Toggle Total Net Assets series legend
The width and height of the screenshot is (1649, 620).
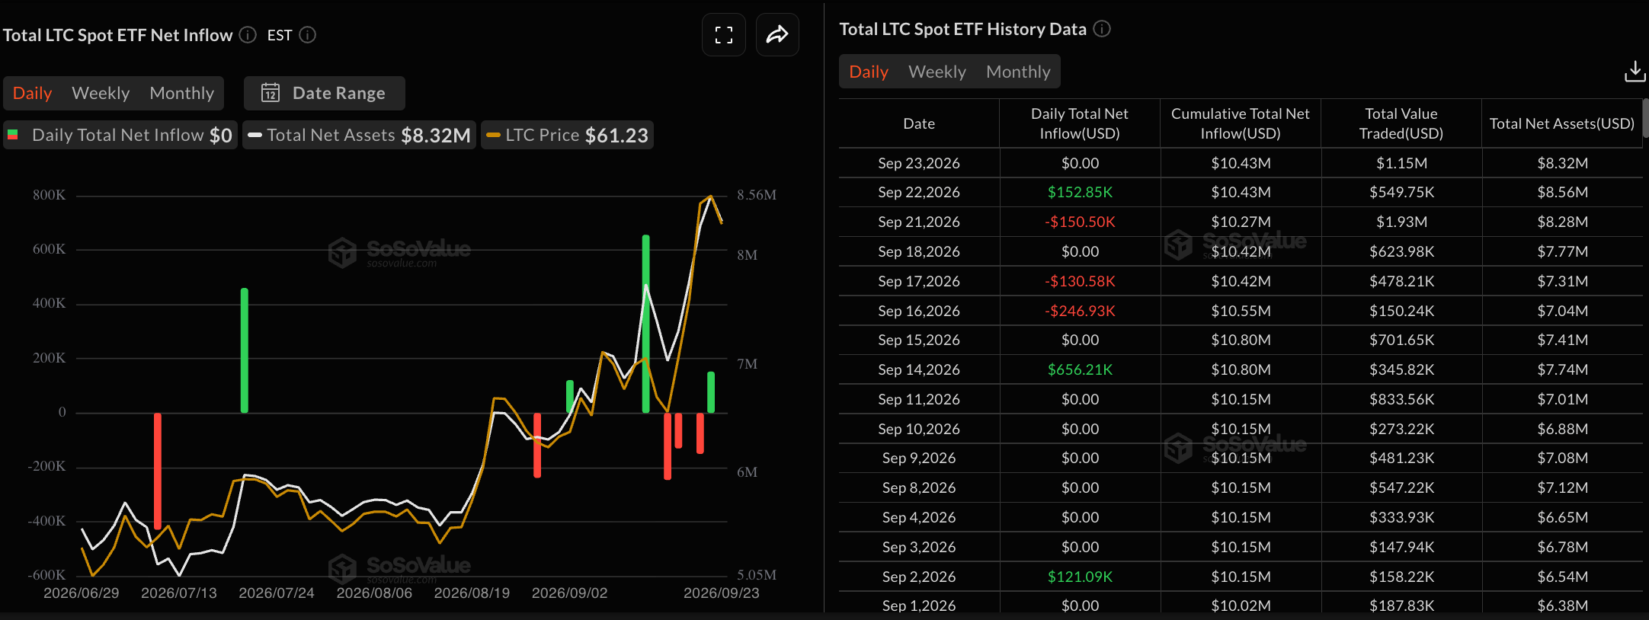[x=360, y=135]
